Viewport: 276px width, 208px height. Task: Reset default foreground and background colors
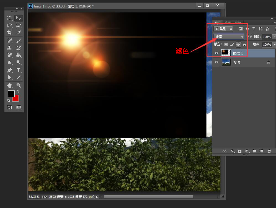(x=9, y=101)
